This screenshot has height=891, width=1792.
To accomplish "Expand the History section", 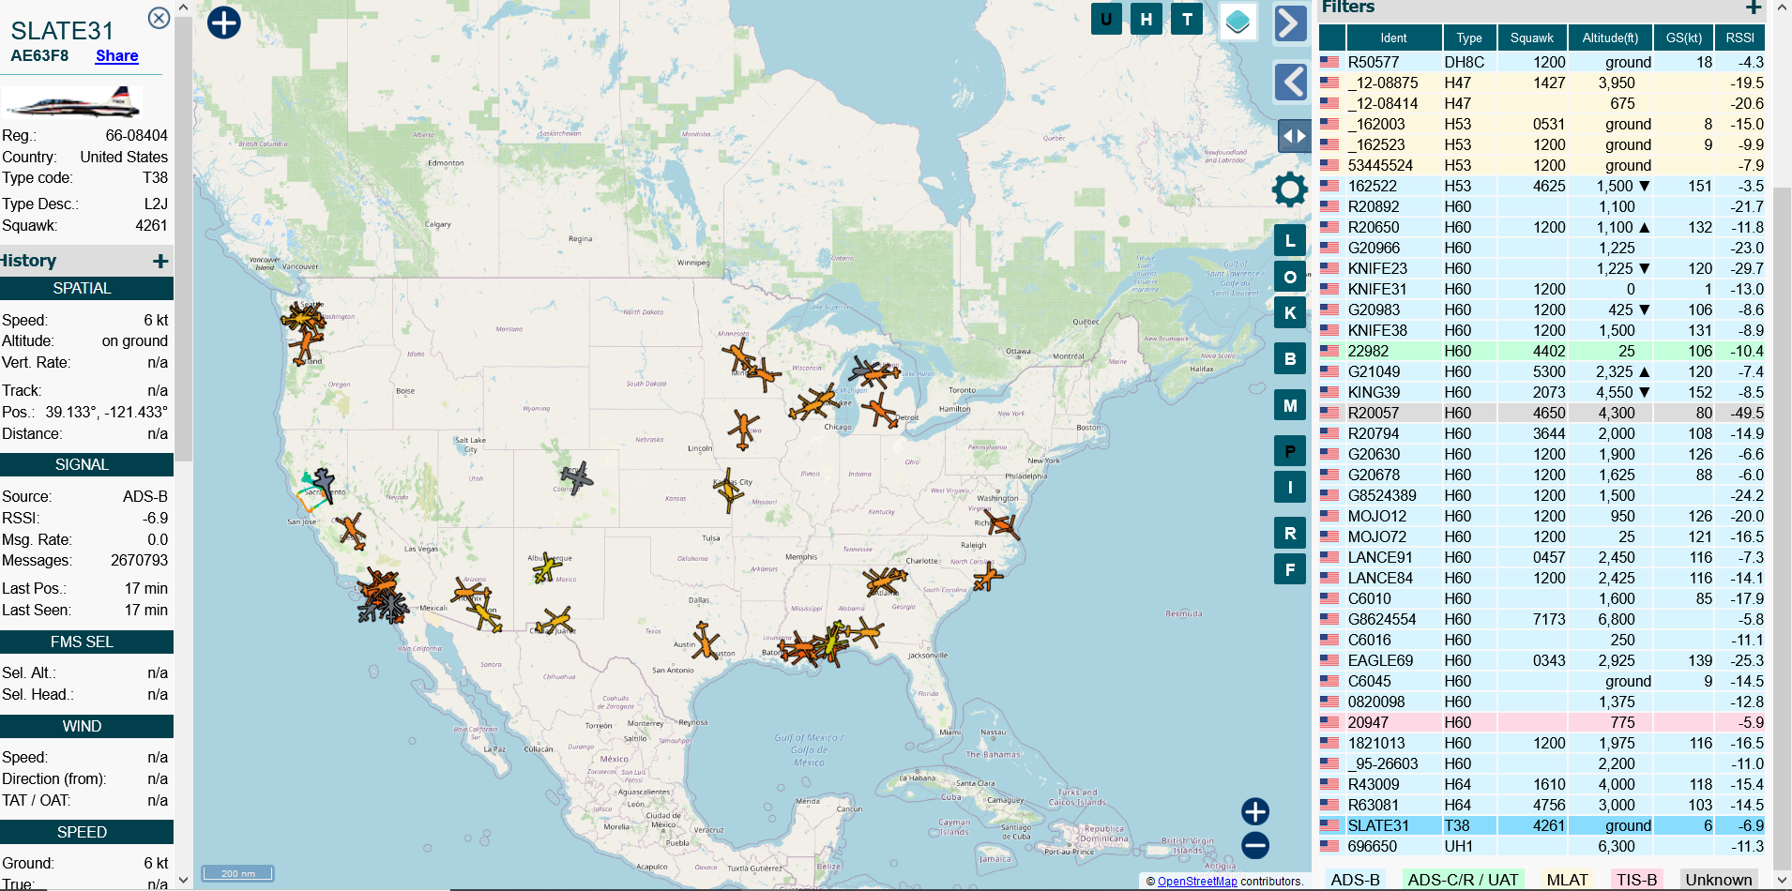I will point(160,262).
